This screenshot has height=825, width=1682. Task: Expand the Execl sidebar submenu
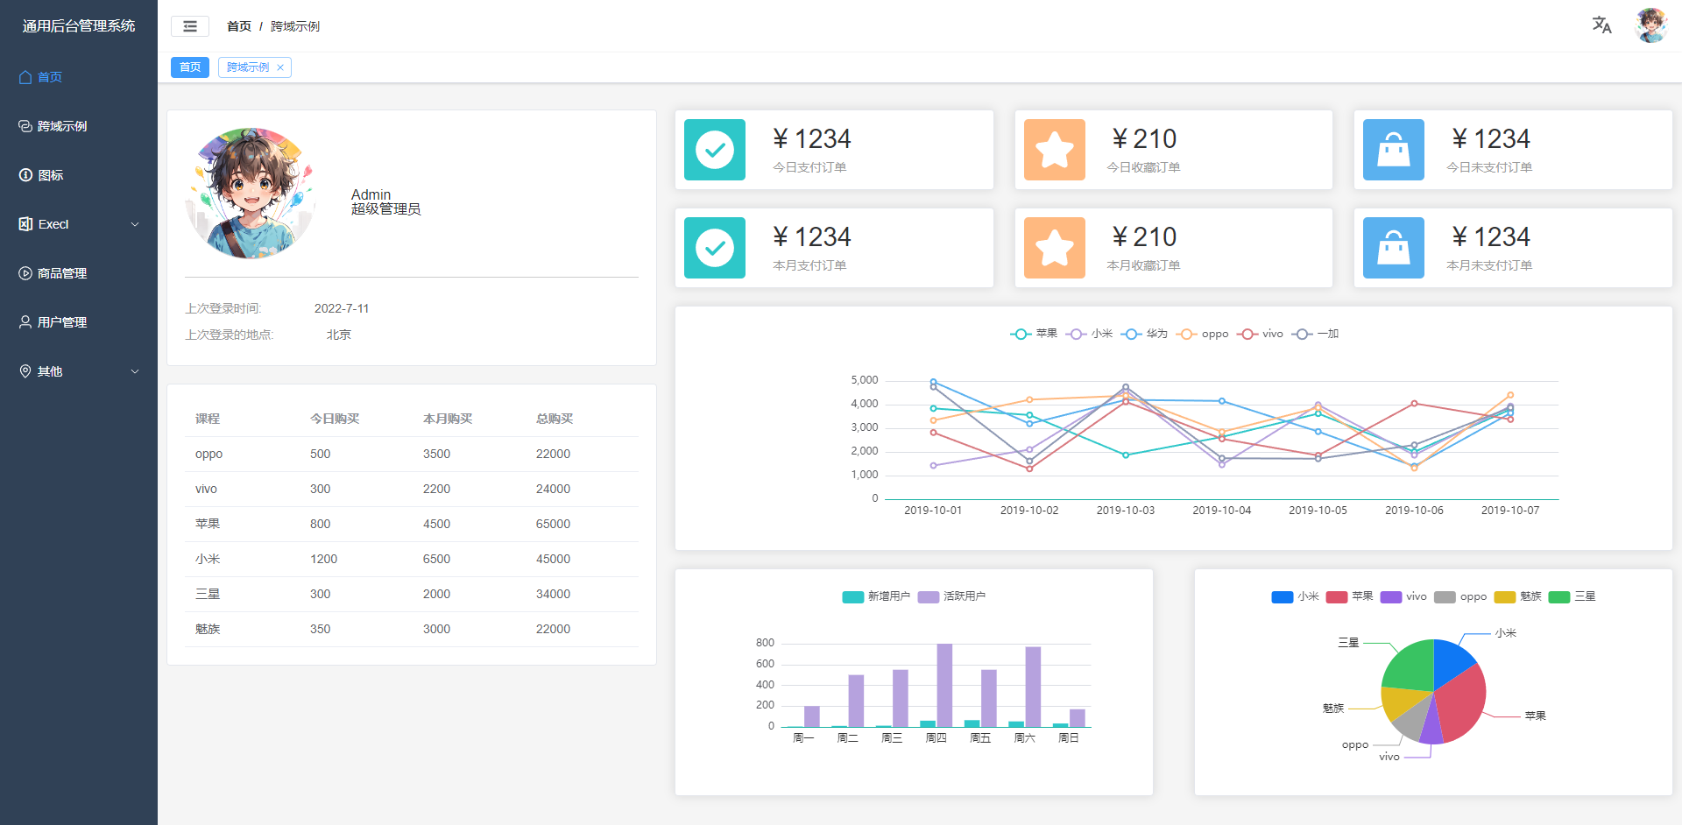click(79, 224)
